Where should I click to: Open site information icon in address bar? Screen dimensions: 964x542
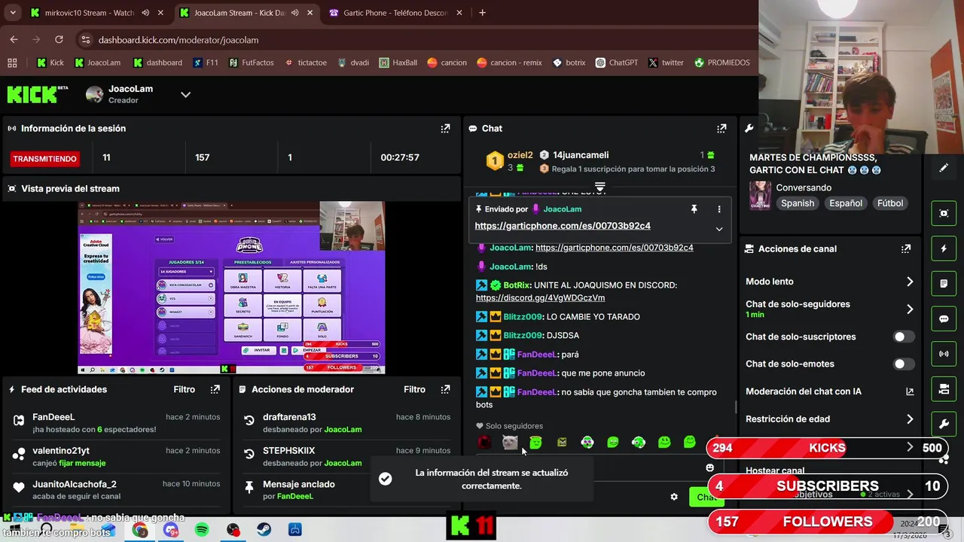click(x=85, y=40)
